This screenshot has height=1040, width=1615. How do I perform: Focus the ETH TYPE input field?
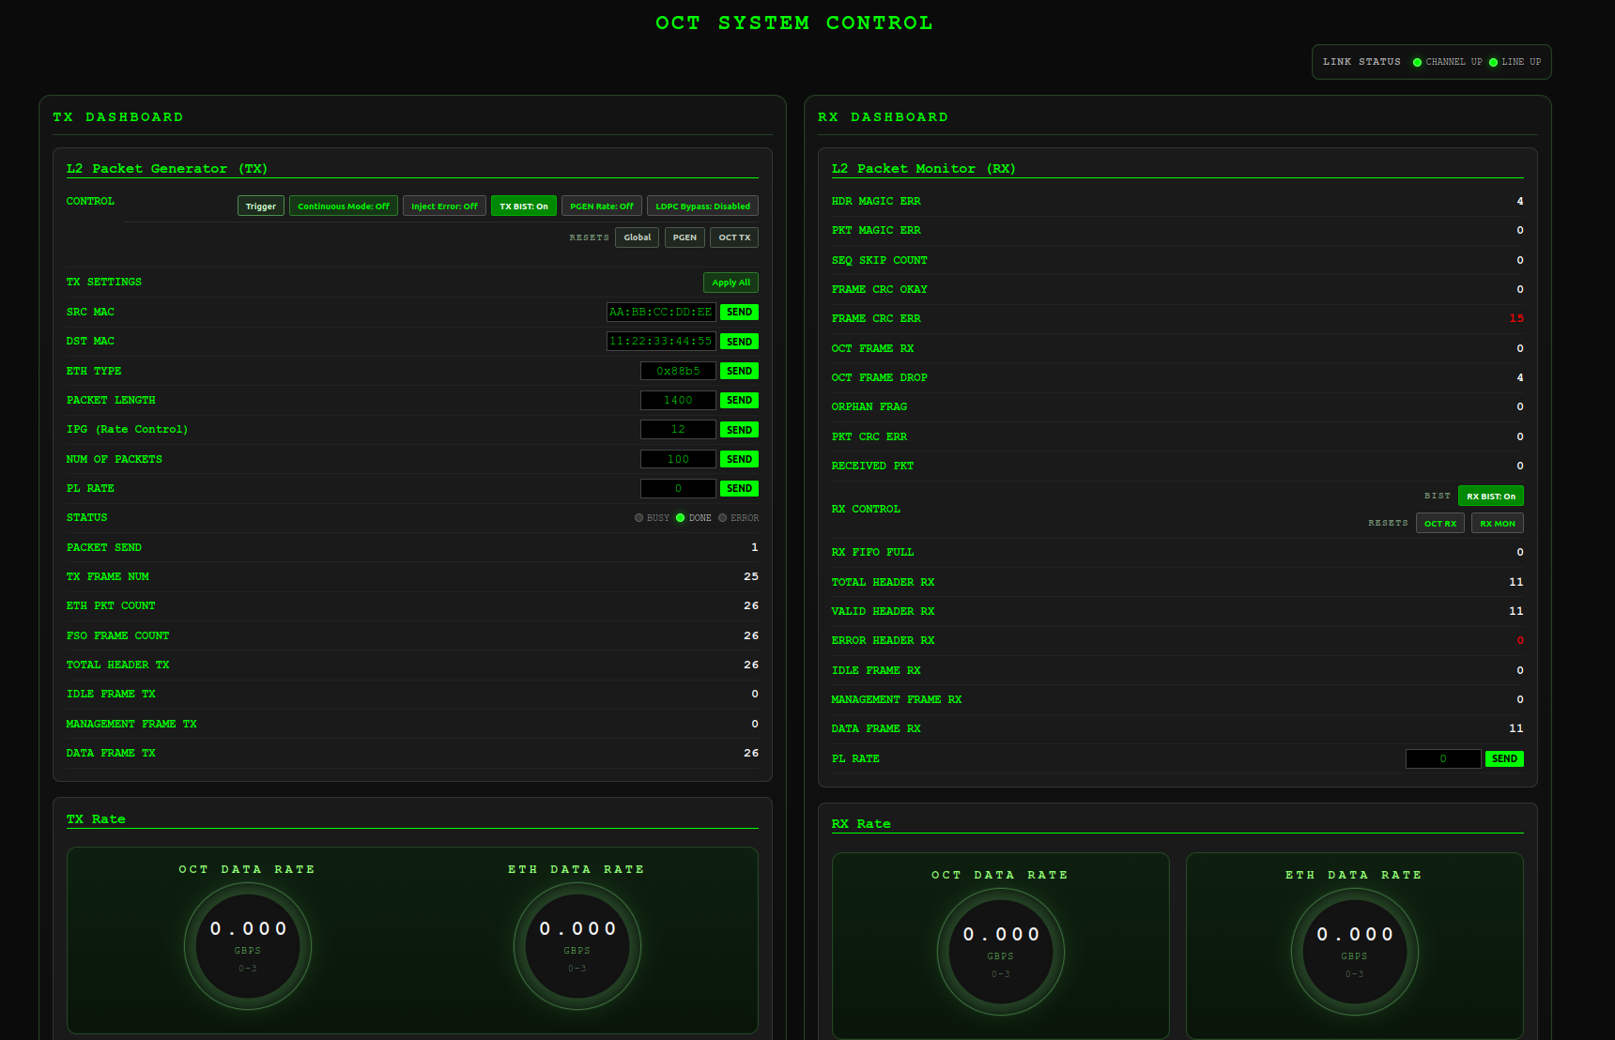(x=678, y=371)
